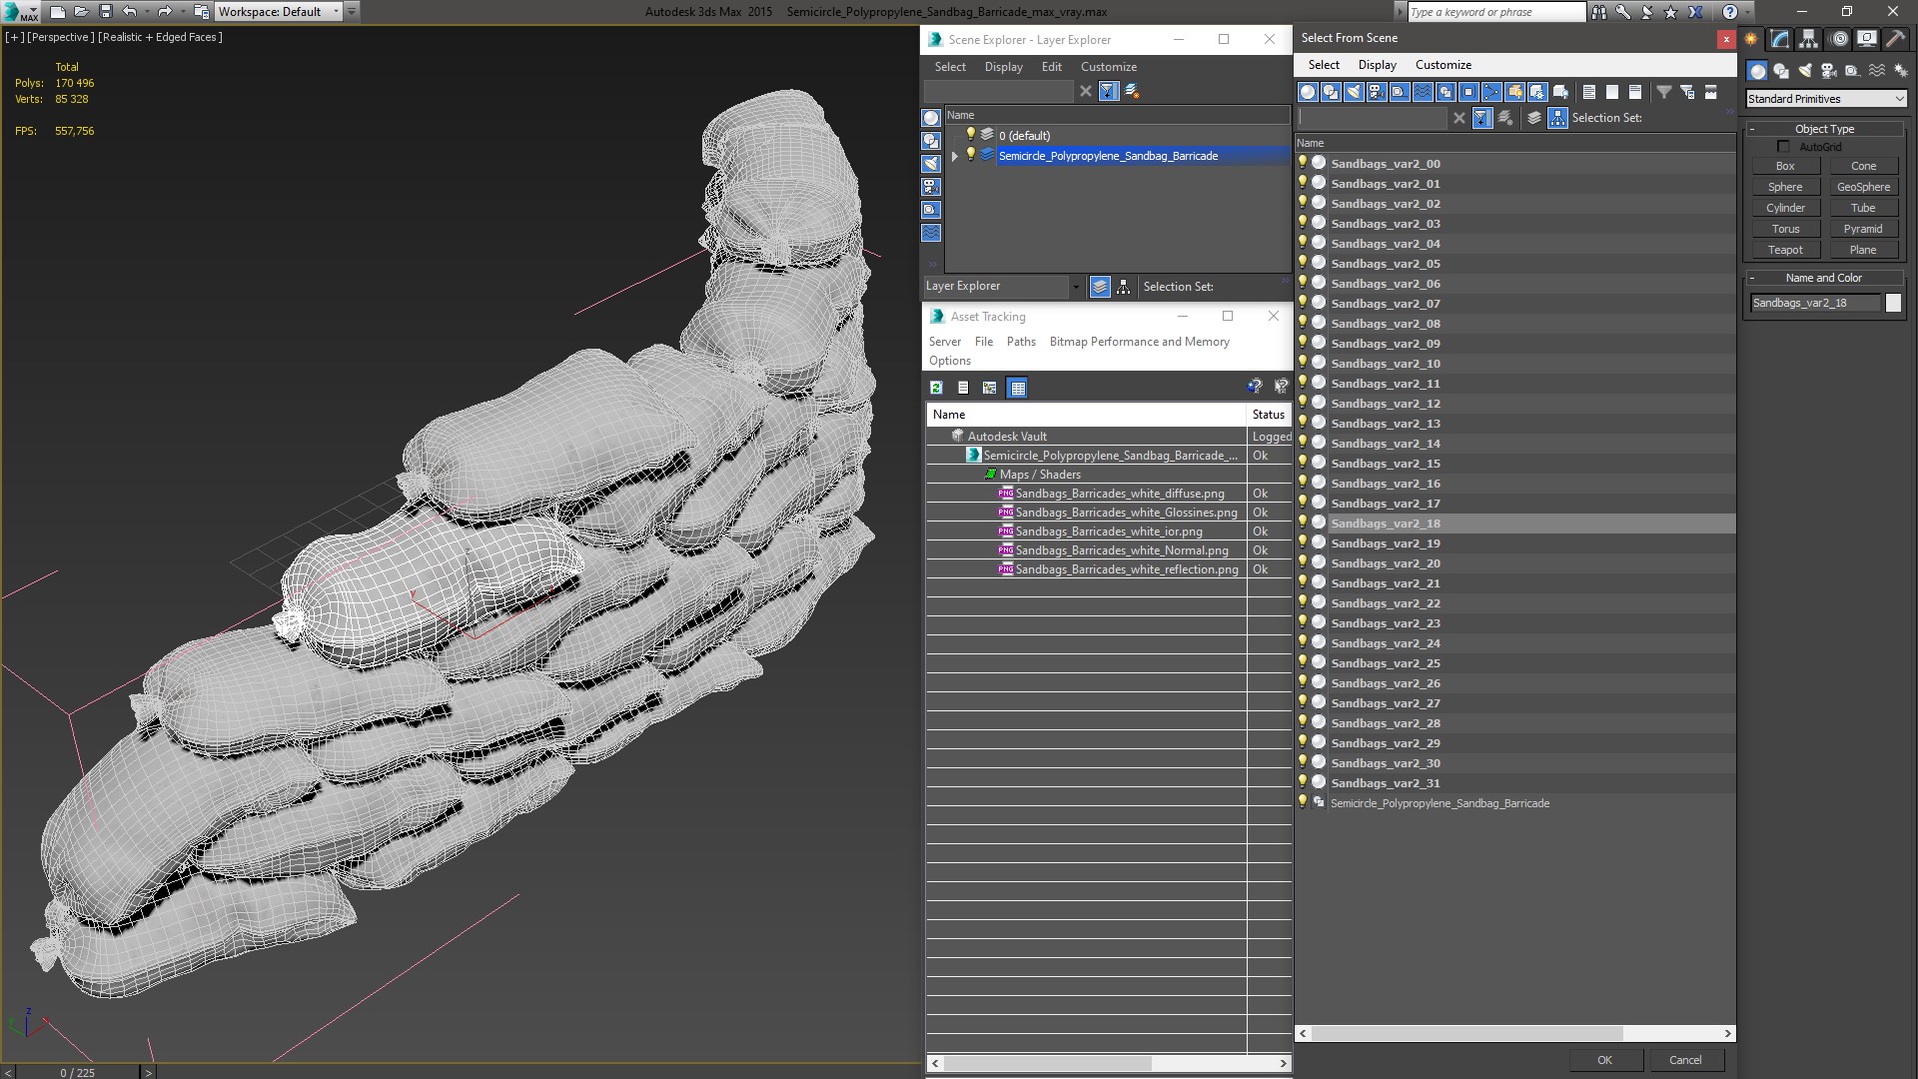The width and height of the screenshot is (1918, 1079).
Task: Click the Undo arrow icon
Action: coord(129,12)
